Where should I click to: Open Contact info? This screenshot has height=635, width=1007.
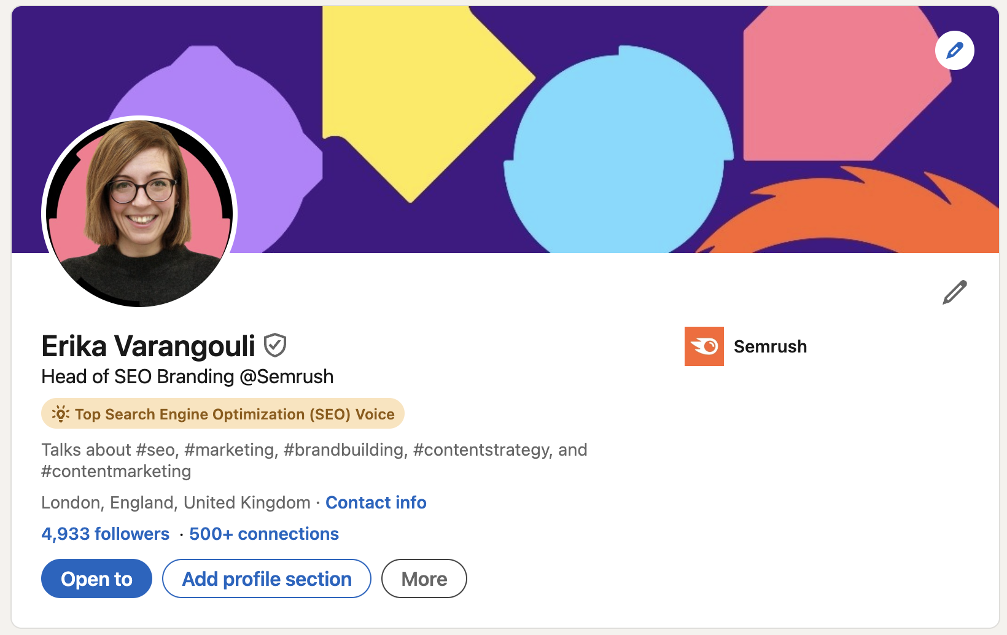coord(376,502)
